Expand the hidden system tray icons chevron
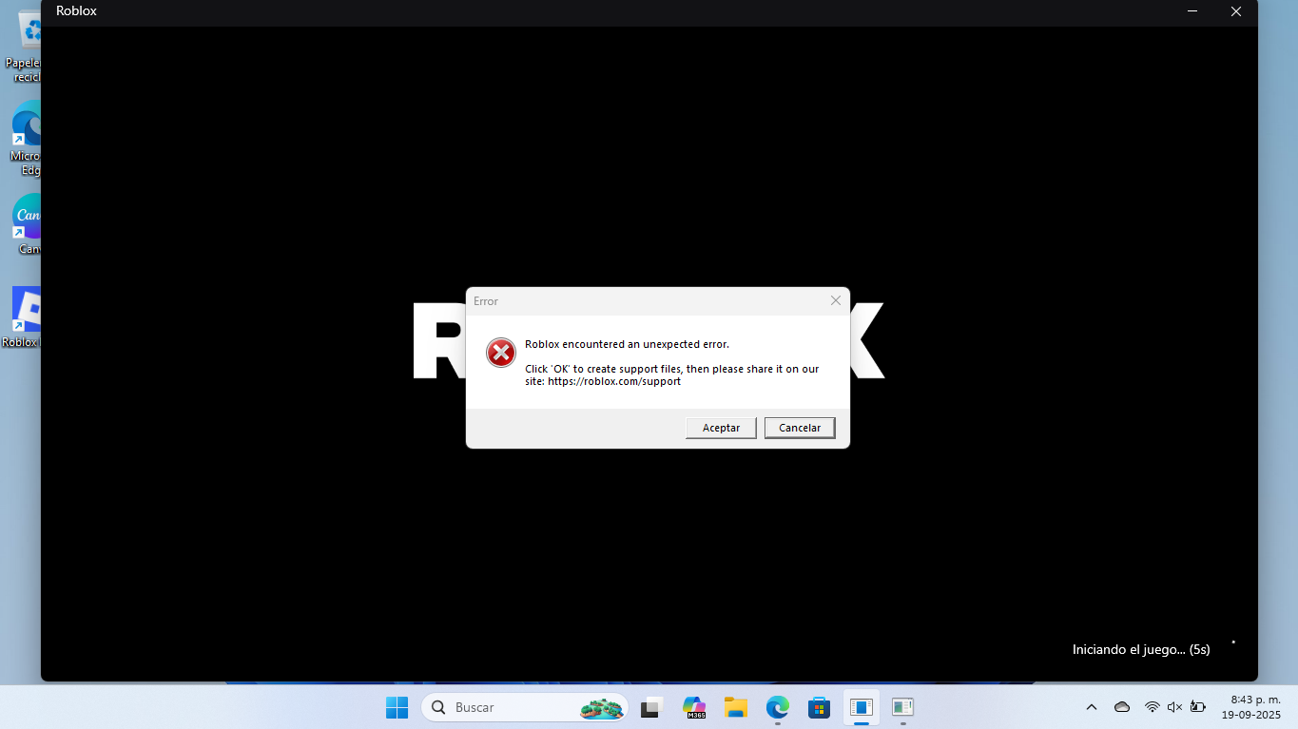 click(1092, 707)
